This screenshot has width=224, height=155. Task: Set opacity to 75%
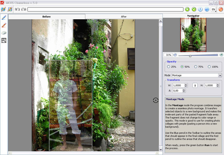(x=199, y=67)
